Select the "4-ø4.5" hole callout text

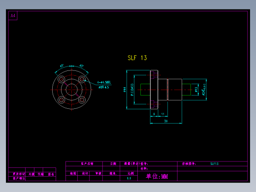104,82
